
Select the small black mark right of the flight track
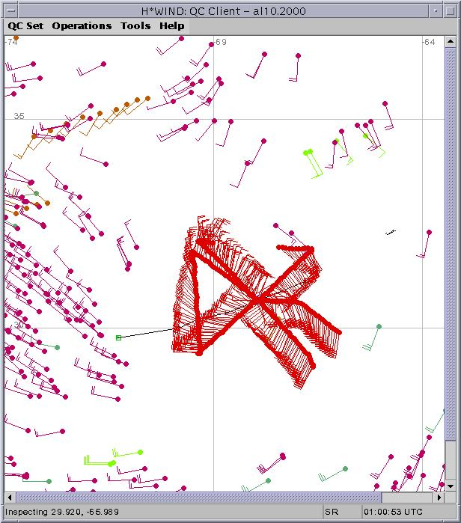pos(390,233)
